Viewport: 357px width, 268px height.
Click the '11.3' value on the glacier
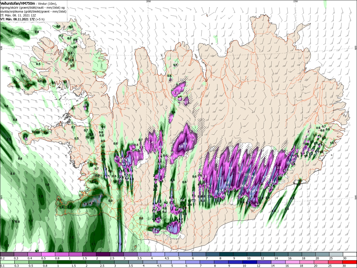tap(230, 187)
